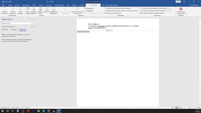Switch to Read Mode view icon

(173, 108)
